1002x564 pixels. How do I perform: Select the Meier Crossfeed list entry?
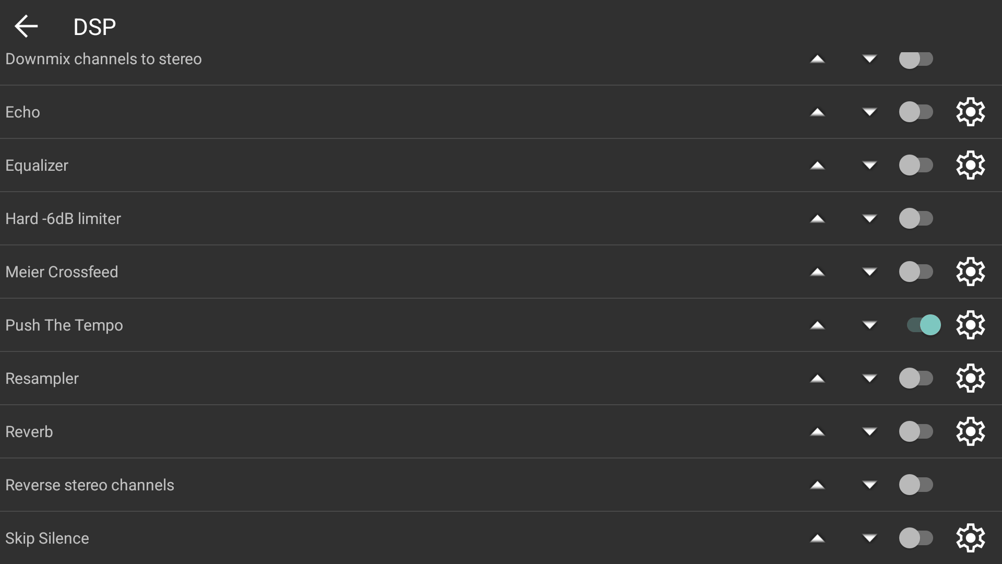tap(62, 272)
